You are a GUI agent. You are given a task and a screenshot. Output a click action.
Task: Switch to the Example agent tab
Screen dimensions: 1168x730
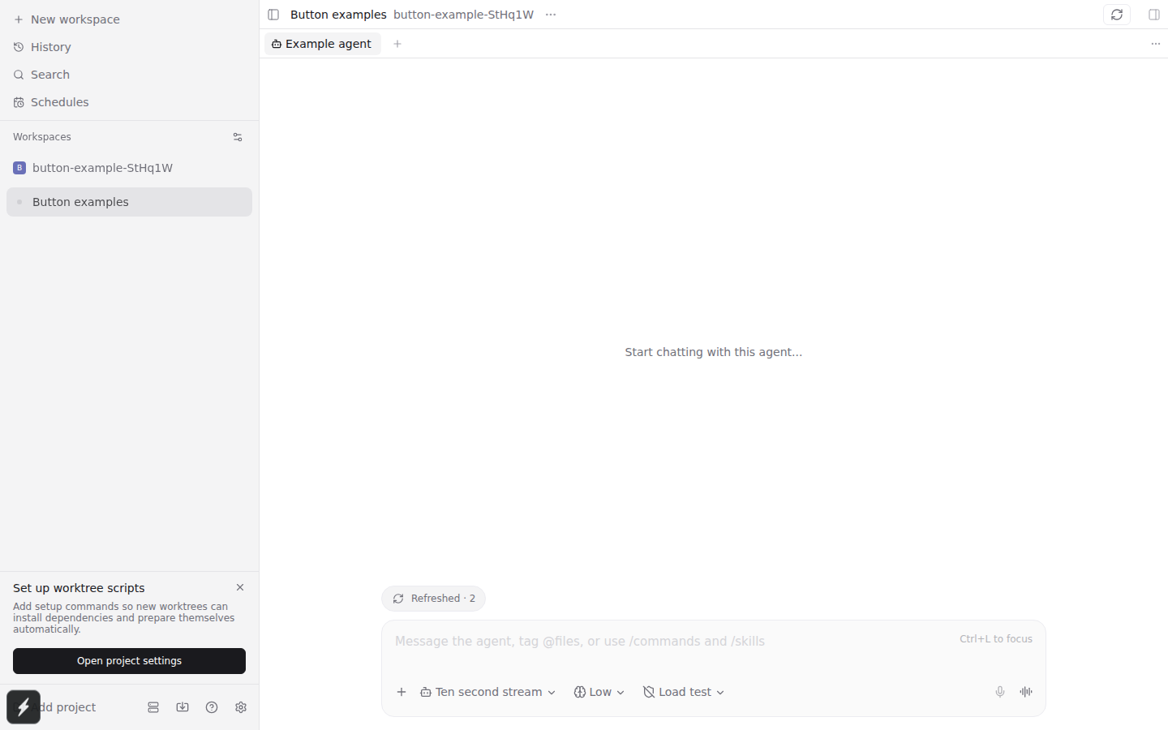[x=323, y=44]
